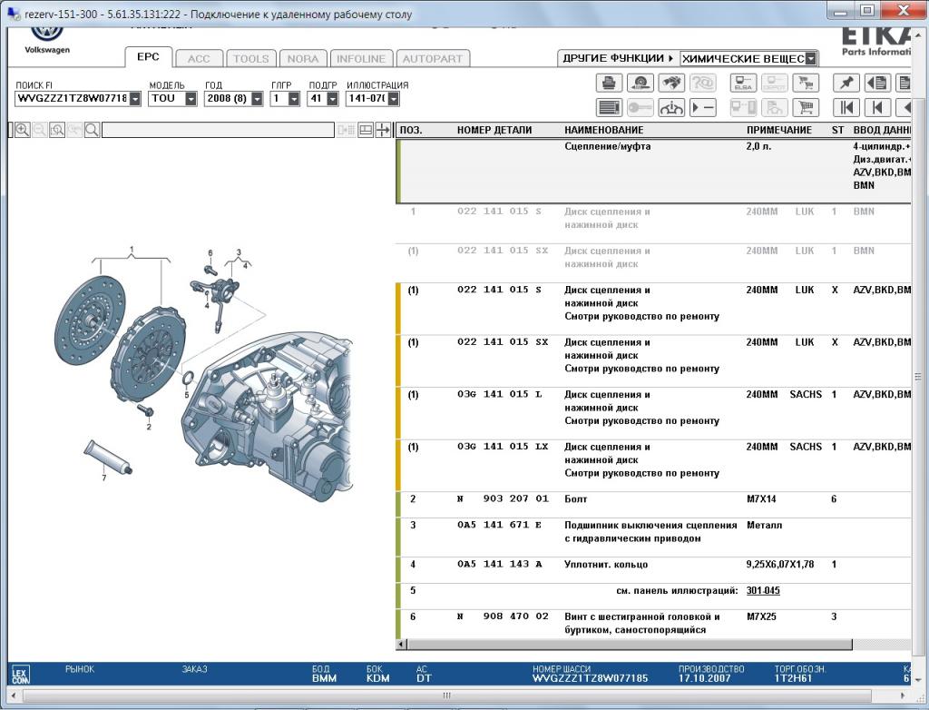Click the grease tube item 7 in illustration
This screenshot has width=929, height=710.
tap(107, 457)
